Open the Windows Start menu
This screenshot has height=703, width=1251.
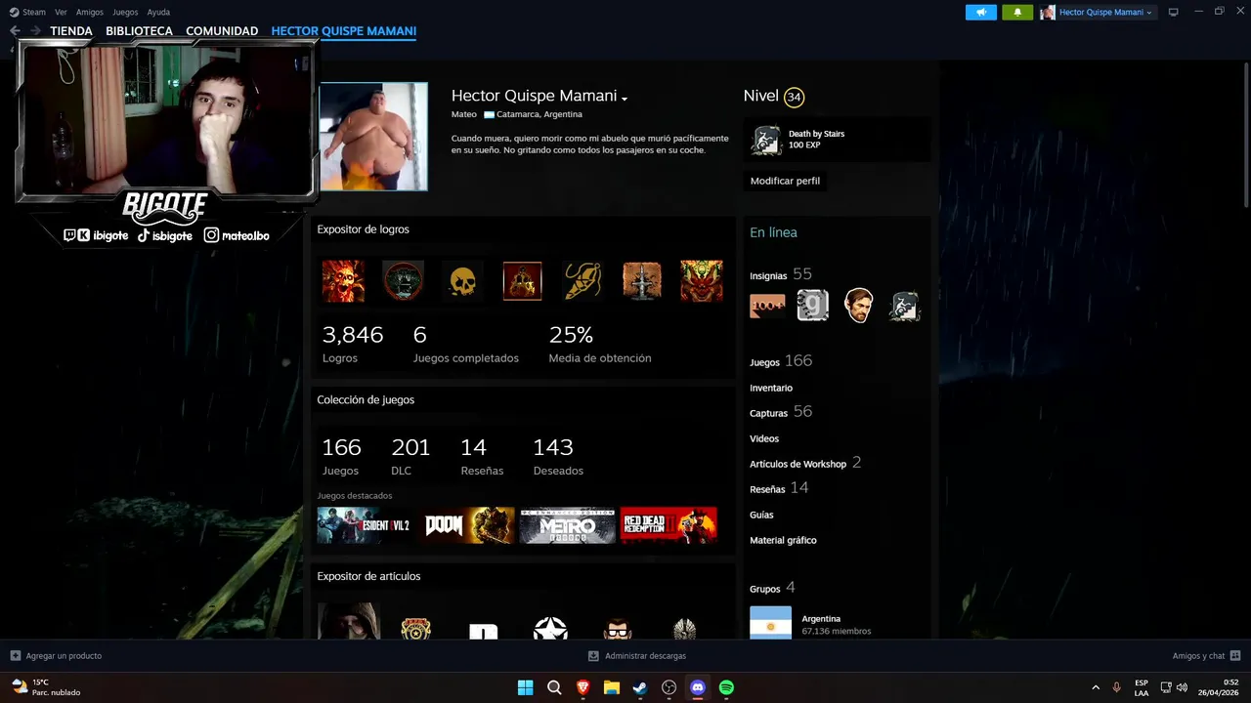[x=526, y=687]
